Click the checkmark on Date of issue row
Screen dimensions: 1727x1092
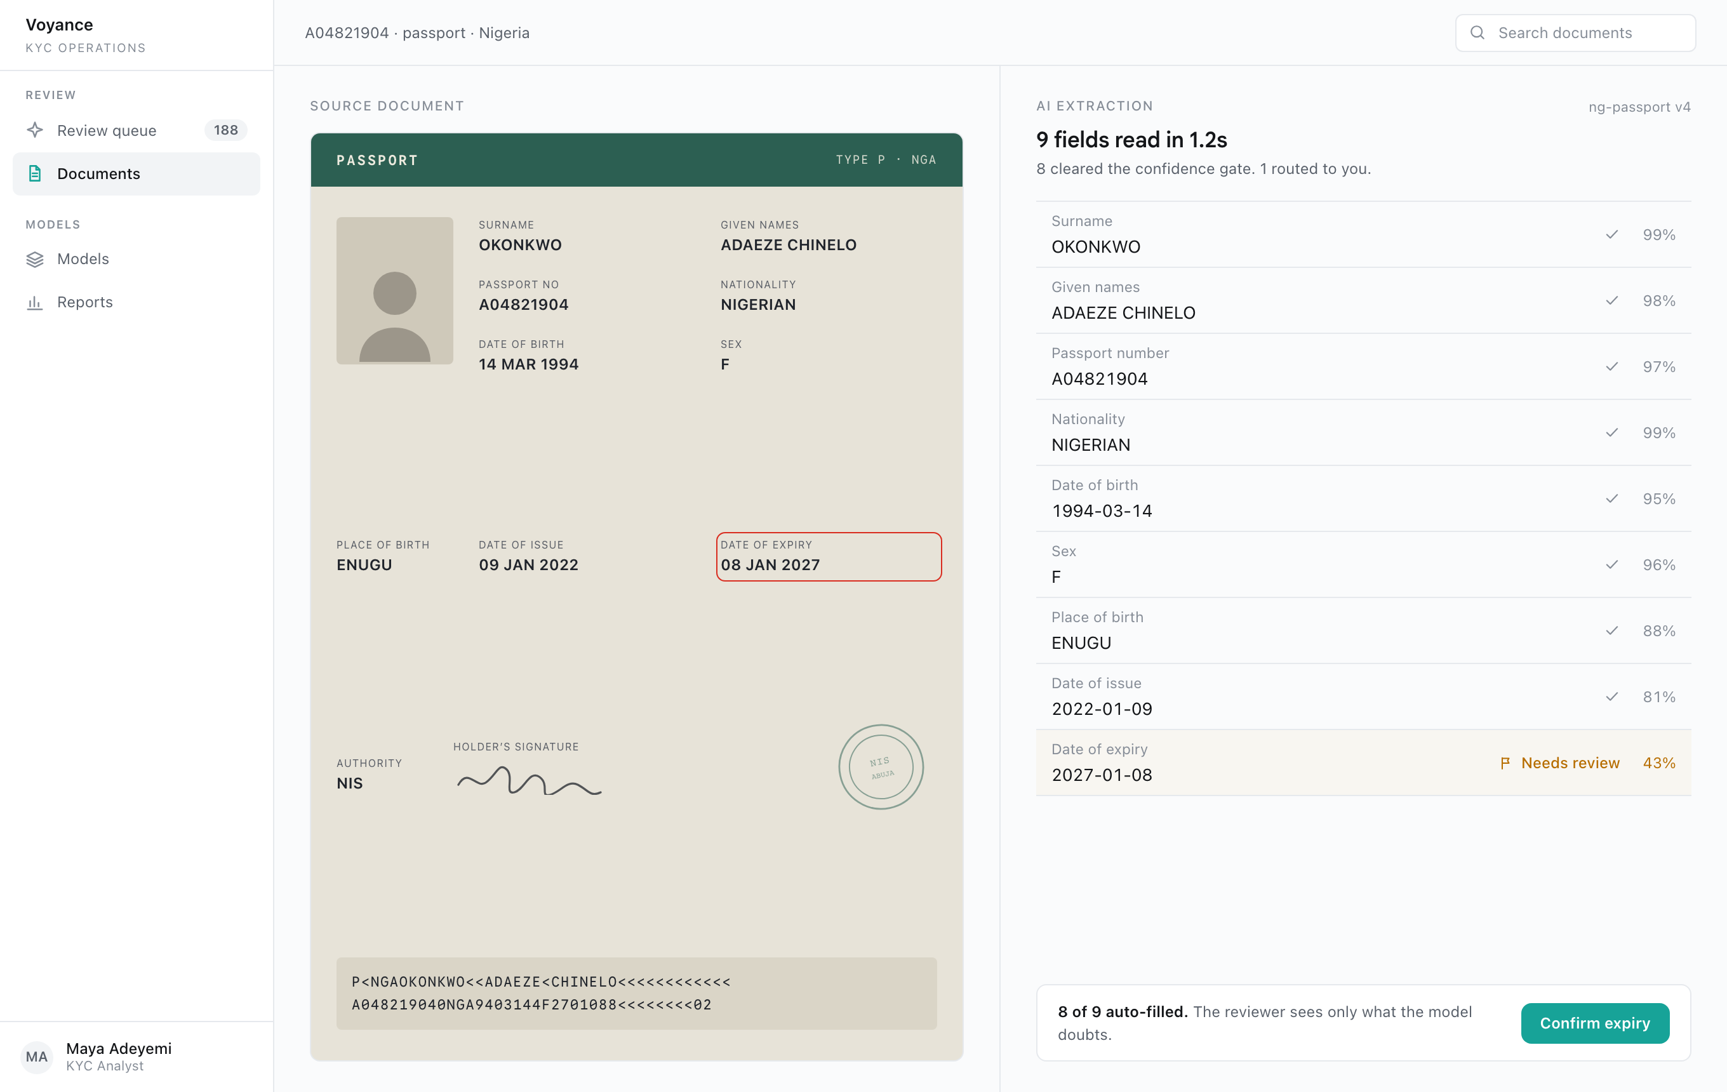click(x=1611, y=696)
